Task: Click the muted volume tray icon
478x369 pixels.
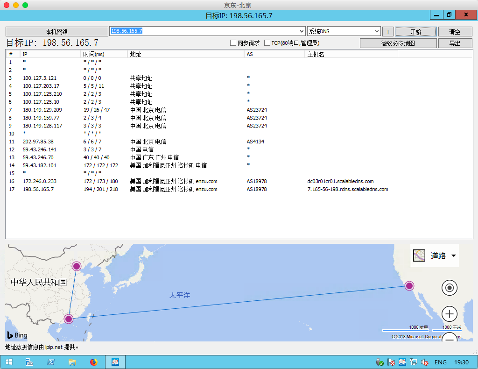Action: click(425, 362)
